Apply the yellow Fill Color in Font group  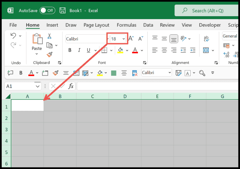pos(120,50)
